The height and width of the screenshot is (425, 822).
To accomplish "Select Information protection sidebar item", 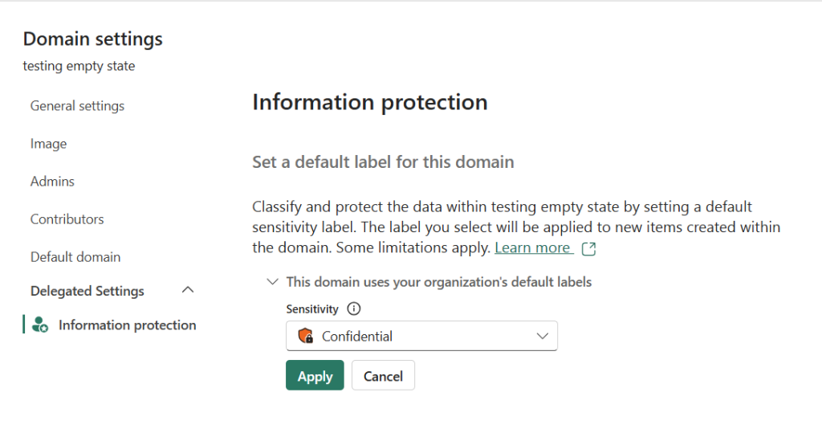I will tap(127, 325).
